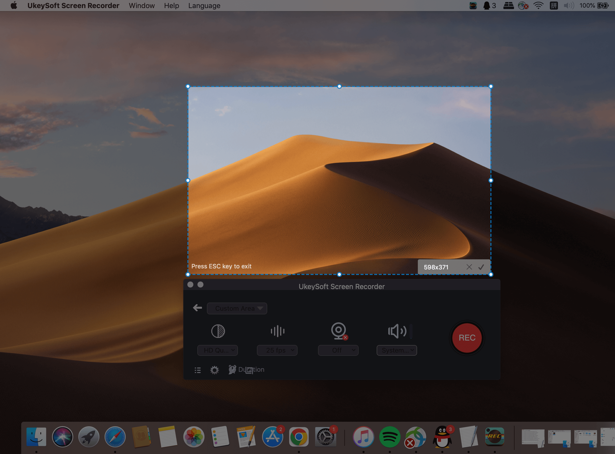Click the recorder icon in menu bar
This screenshot has width=615, height=454.
point(473,6)
